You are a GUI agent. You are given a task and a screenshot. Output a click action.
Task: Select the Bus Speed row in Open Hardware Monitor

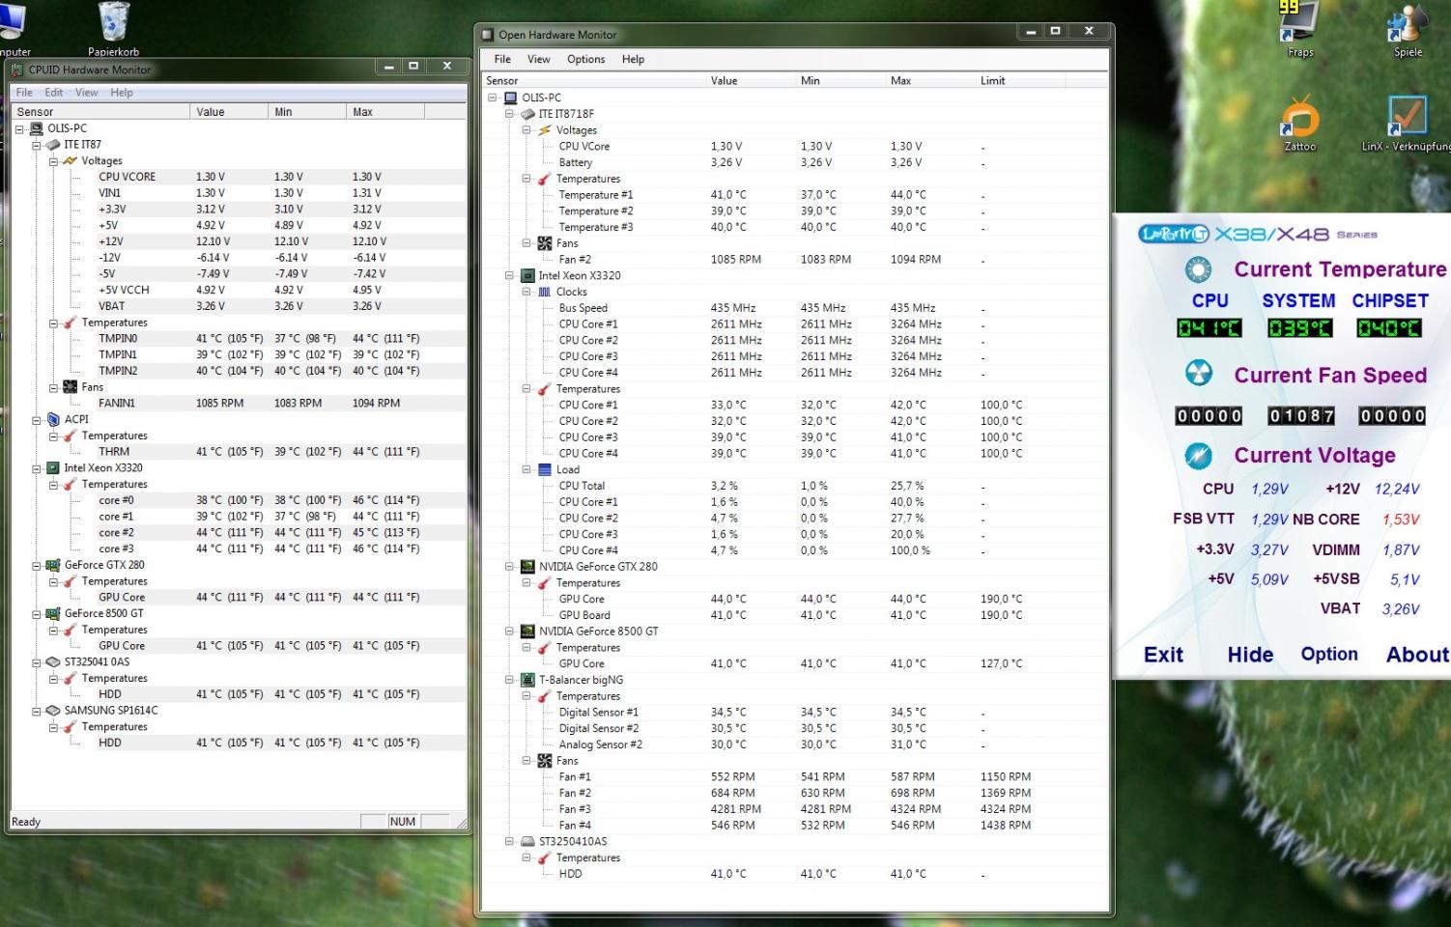[794, 308]
